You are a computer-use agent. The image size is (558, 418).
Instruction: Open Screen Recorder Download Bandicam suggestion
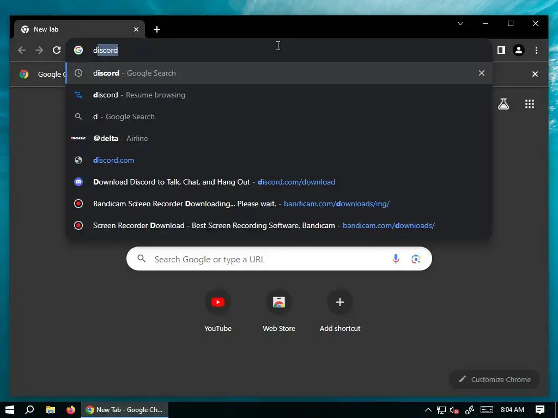279,225
